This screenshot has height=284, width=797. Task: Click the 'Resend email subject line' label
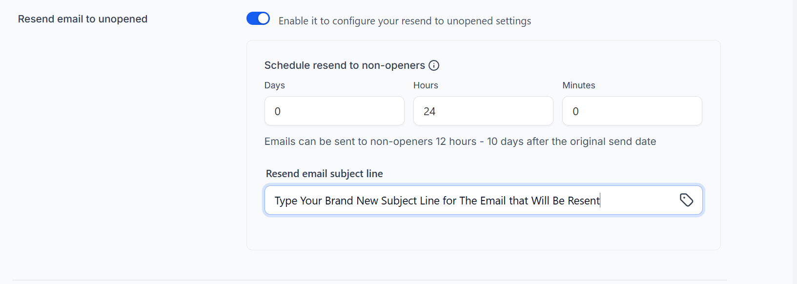tap(324, 174)
